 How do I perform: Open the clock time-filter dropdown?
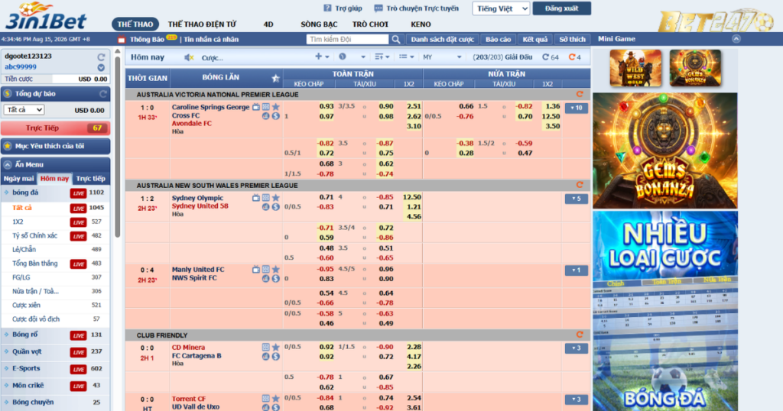pyautogui.click(x=352, y=57)
